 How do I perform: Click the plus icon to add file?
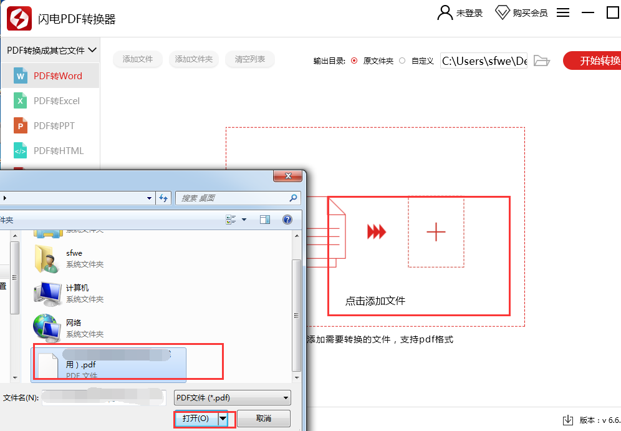point(436,232)
